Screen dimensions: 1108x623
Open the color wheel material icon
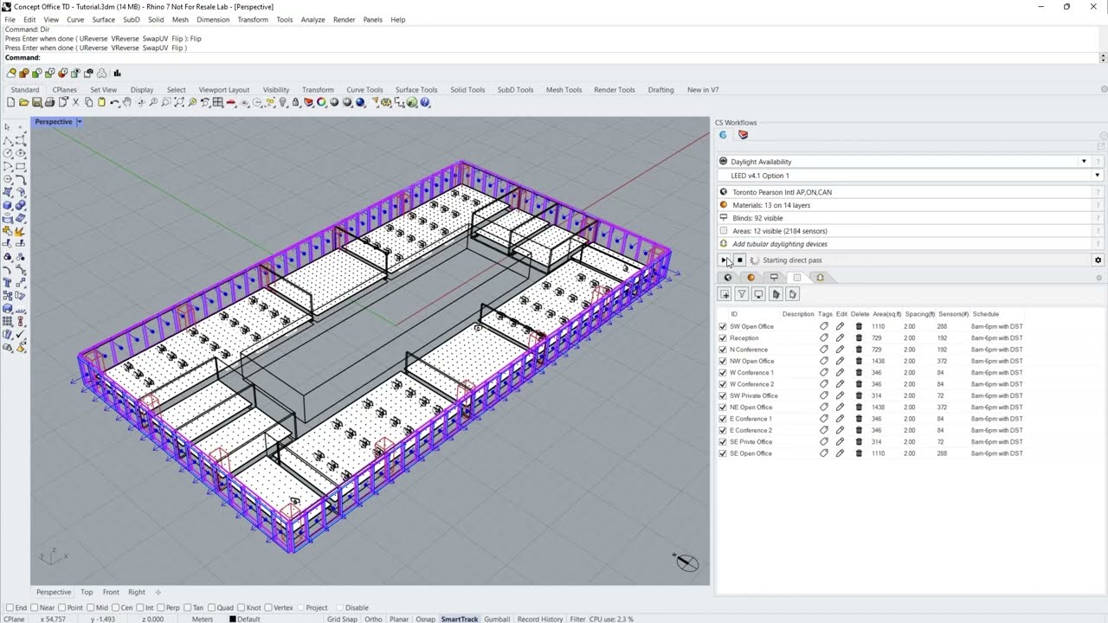pos(321,102)
